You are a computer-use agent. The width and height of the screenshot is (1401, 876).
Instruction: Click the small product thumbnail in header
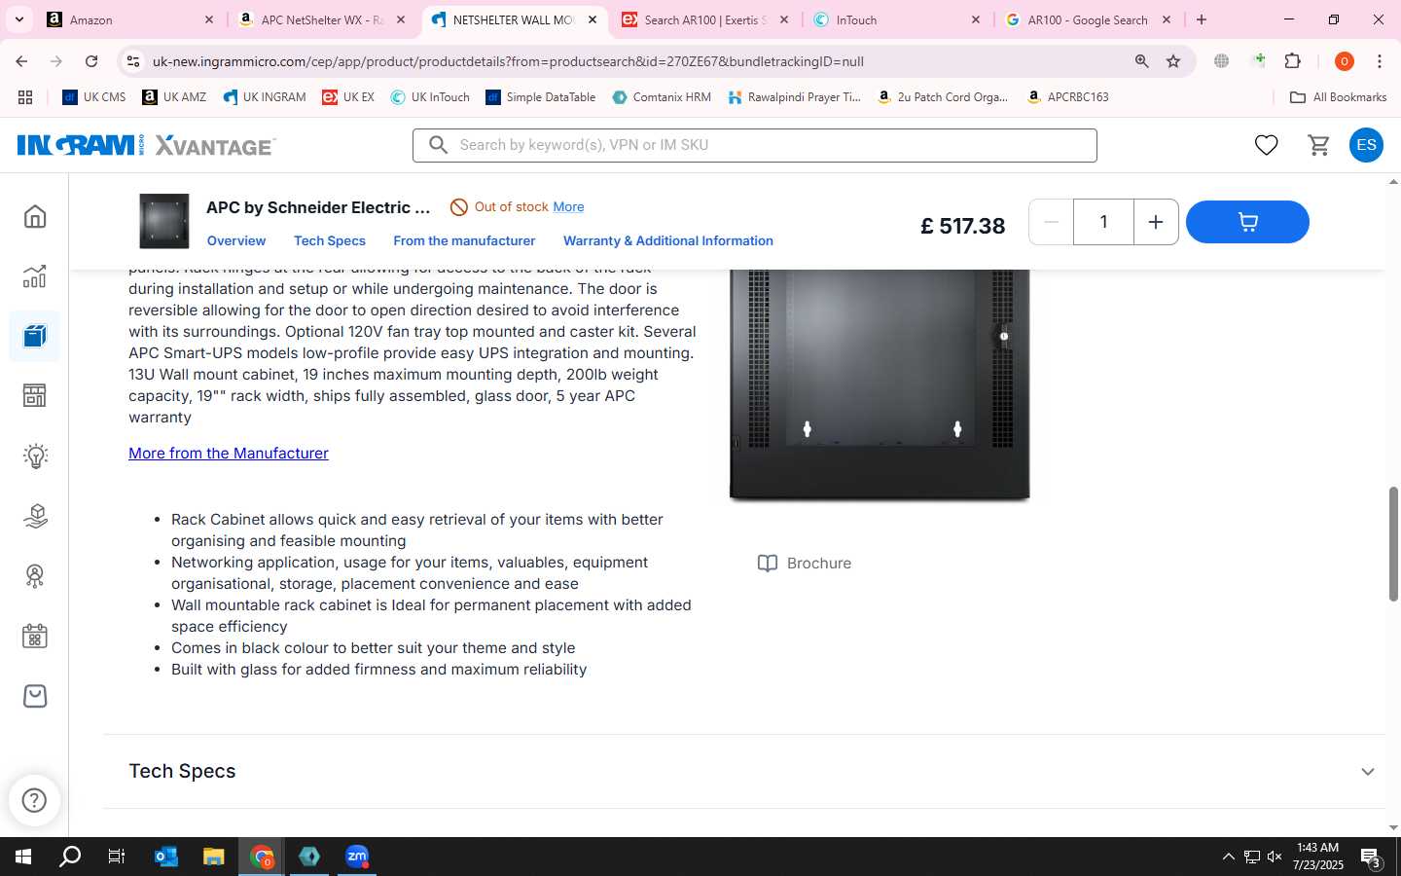pyautogui.click(x=164, y=221)
